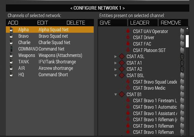Click the long-range radio icon beside COMMAND
194x137 pixels.
click(11, 49)
